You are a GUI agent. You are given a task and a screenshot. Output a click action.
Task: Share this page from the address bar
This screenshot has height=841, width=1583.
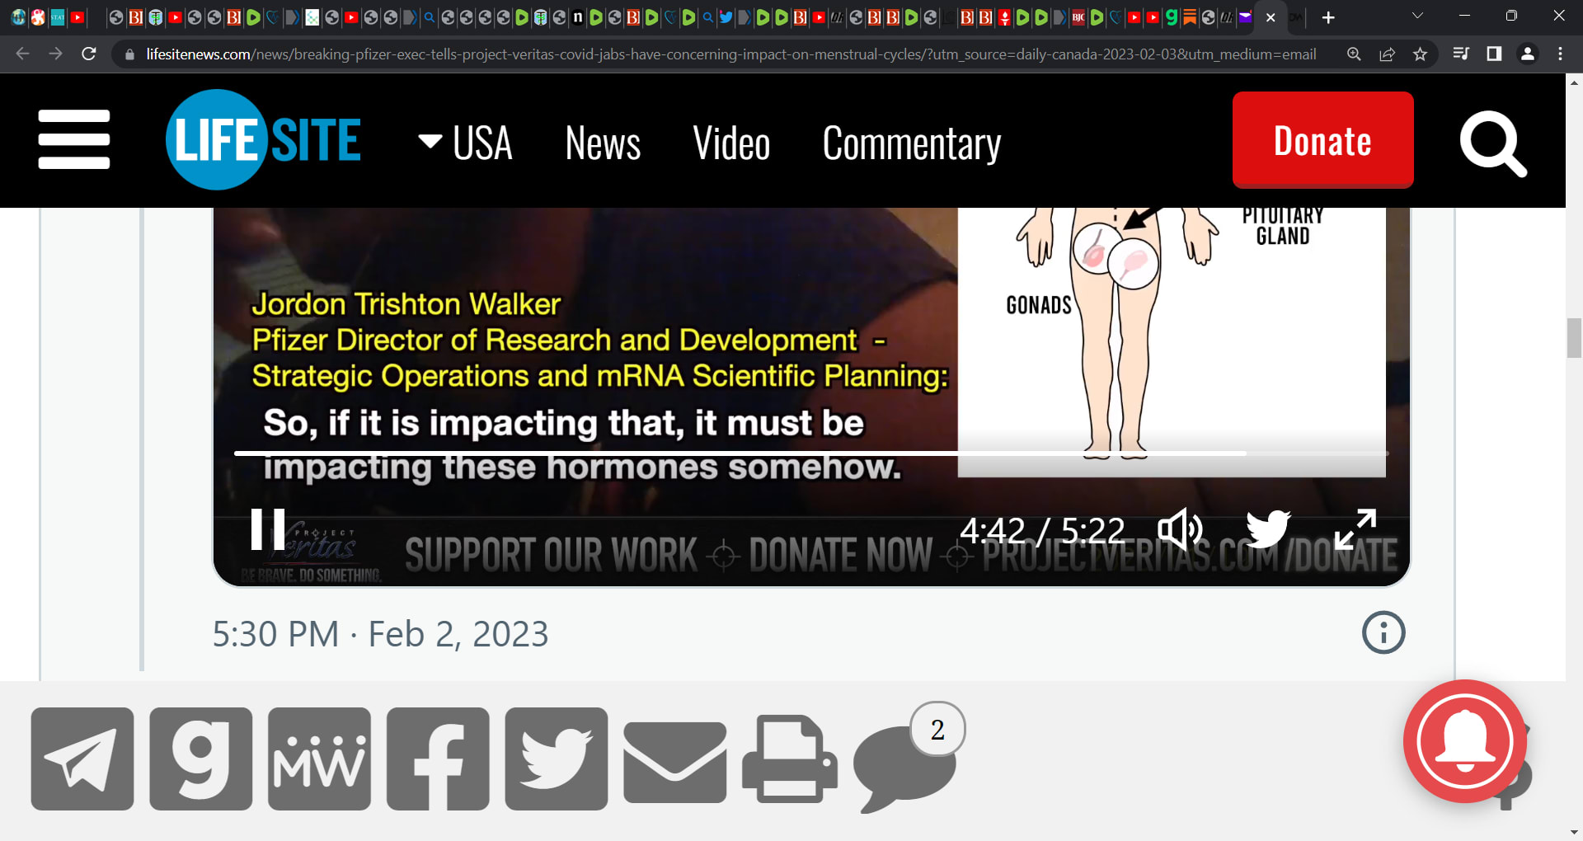click(x=1387, y=54)
